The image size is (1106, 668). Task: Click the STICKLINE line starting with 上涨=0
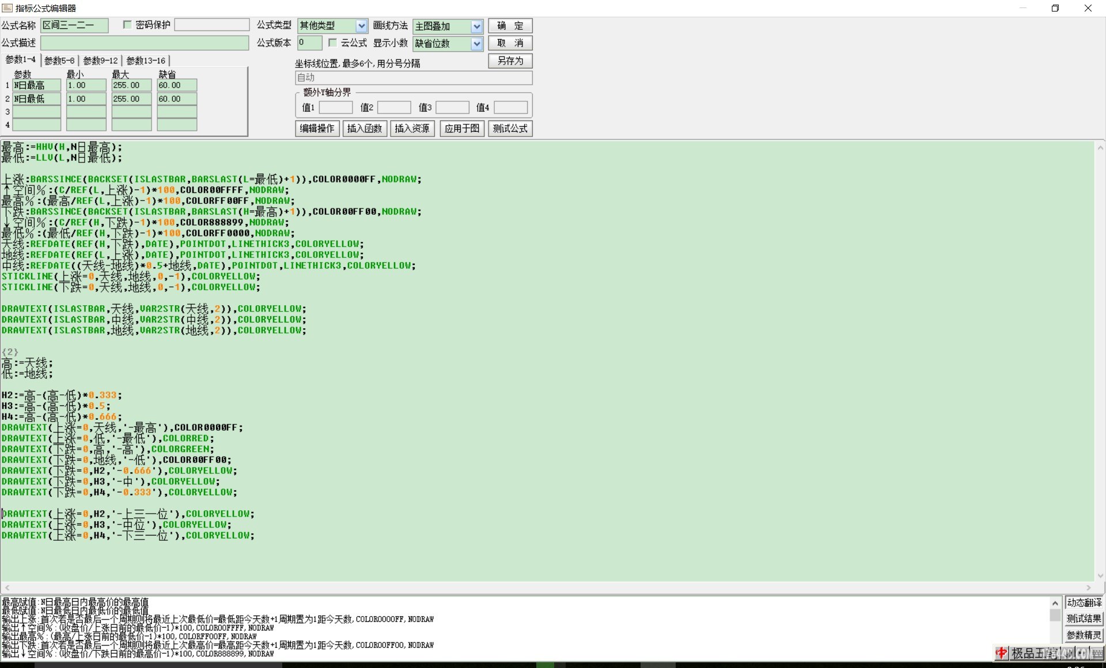[x=131, y=276]
